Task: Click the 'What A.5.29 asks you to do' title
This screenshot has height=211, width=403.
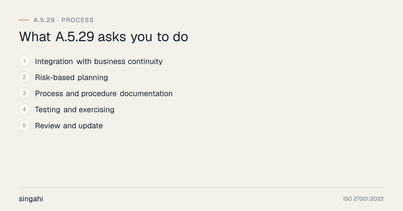Action: [103, 37]
